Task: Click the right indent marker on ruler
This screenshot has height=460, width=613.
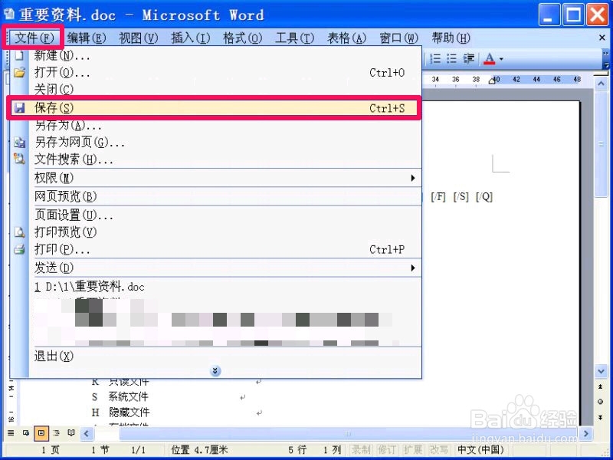Action: 492,80
